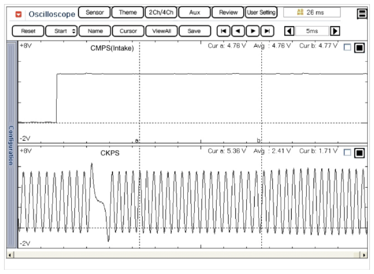This screenshot has height=274, width=374.
Task: Click the panel layout icon at top right
Action: (x=362, y=14)
